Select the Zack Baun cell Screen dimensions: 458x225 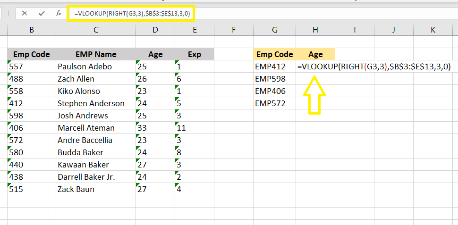pyautogui.click(x=96, y=189)
